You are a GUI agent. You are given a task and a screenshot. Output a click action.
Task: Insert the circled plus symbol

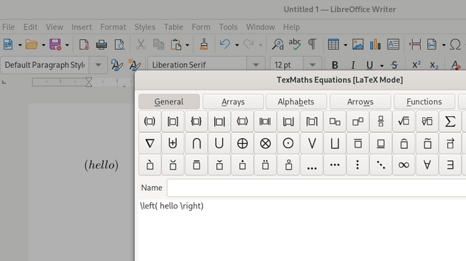pos(242,144)
